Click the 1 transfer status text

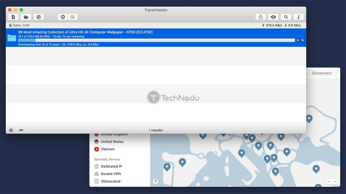[x=156, y=130]
